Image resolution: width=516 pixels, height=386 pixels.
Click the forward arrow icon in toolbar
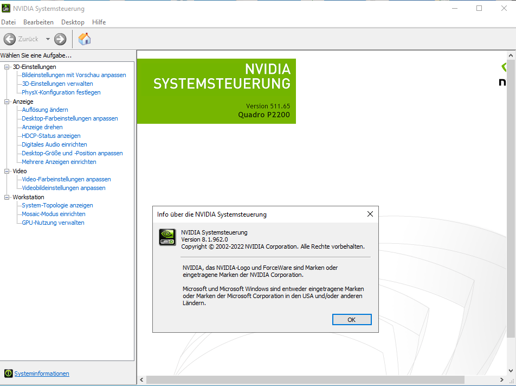[60, 39]
